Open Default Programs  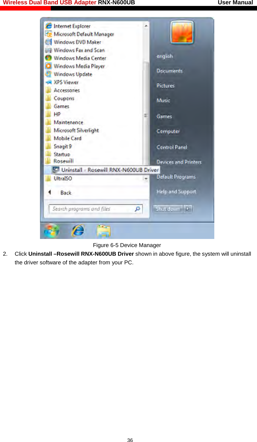coord(176,177)
